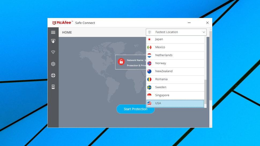Pick Romania in the location list
Viewport: 260px width, 146px height.
175,79
